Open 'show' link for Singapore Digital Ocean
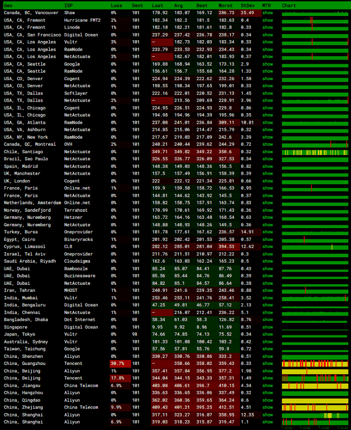Image resolution: width=351 pixels, height=430 pixels. coord(267,327)
